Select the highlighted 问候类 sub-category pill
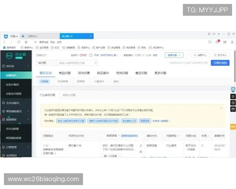The height and width of the screenshot is (189, 236). point(44,82)
